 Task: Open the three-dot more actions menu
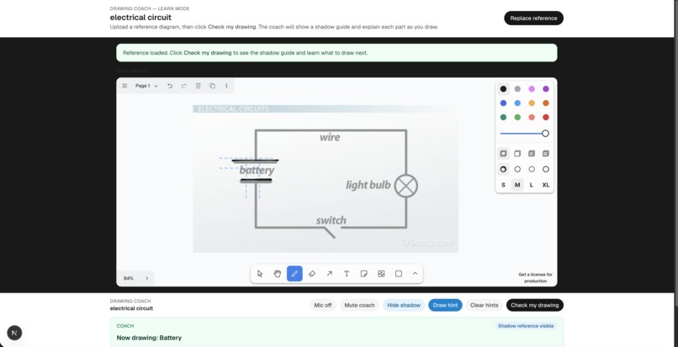[226, 86]
